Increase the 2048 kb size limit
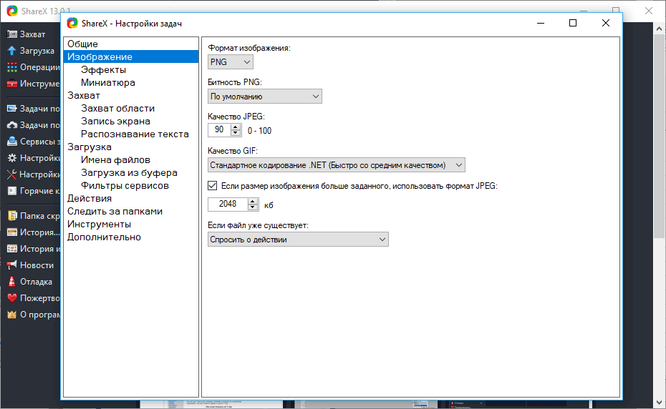 click(253, 201)
